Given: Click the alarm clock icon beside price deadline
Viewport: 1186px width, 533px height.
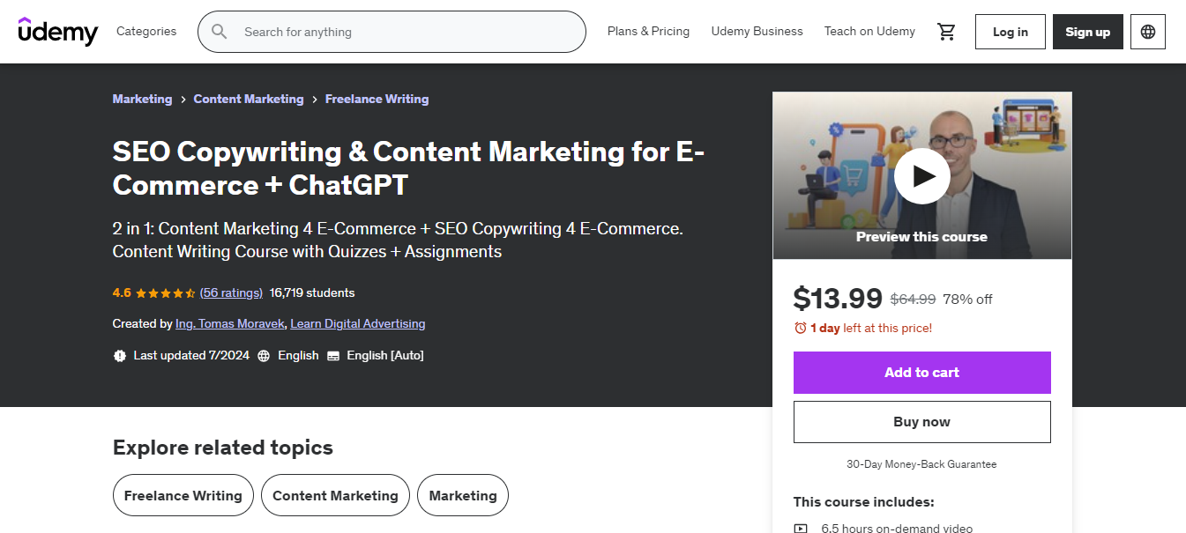Looking at the screenshot, I should pyautogui.click(x=801, y=328).
